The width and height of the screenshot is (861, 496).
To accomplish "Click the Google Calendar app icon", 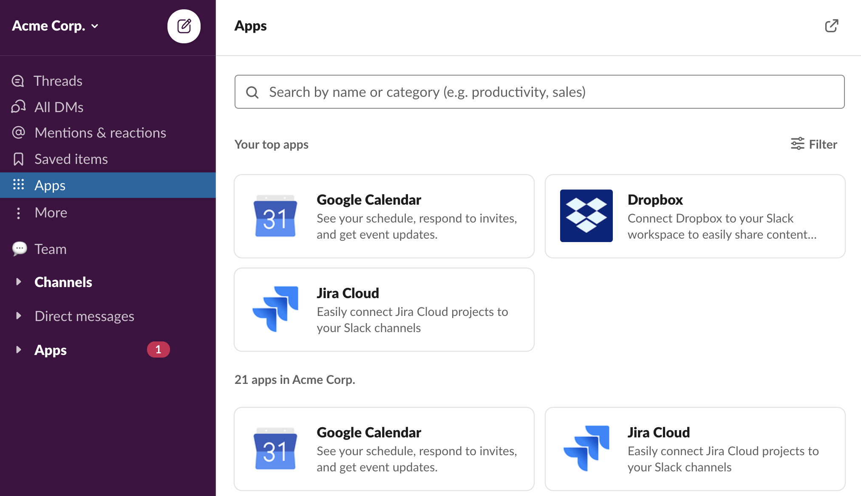I will click(275, 216).
